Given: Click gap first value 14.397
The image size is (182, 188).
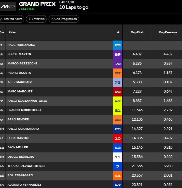Looking at the screenshot, I should (x=137, y=129).
